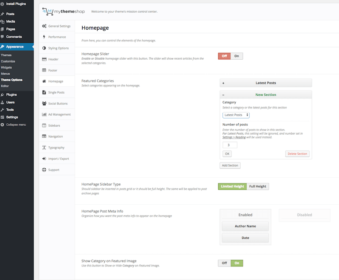Click 'Welcome to your theme's mission control center.'
This screenshot has height=280, width=339.
click(124, 12)
